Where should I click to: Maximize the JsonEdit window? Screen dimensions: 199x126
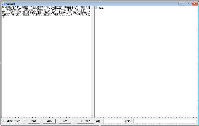188,3
